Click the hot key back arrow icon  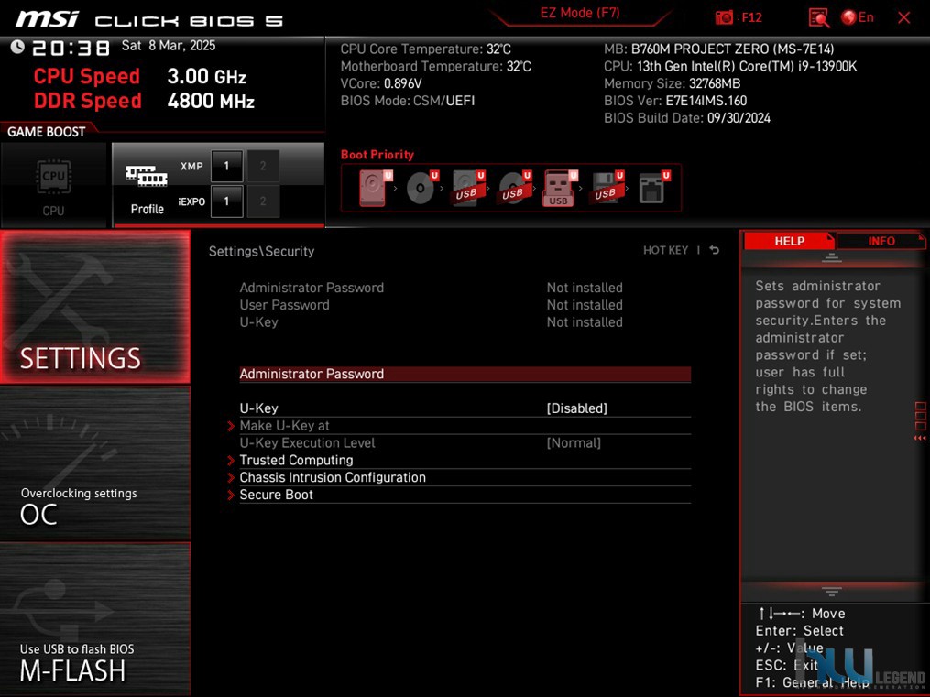click(x=714, y=250)
